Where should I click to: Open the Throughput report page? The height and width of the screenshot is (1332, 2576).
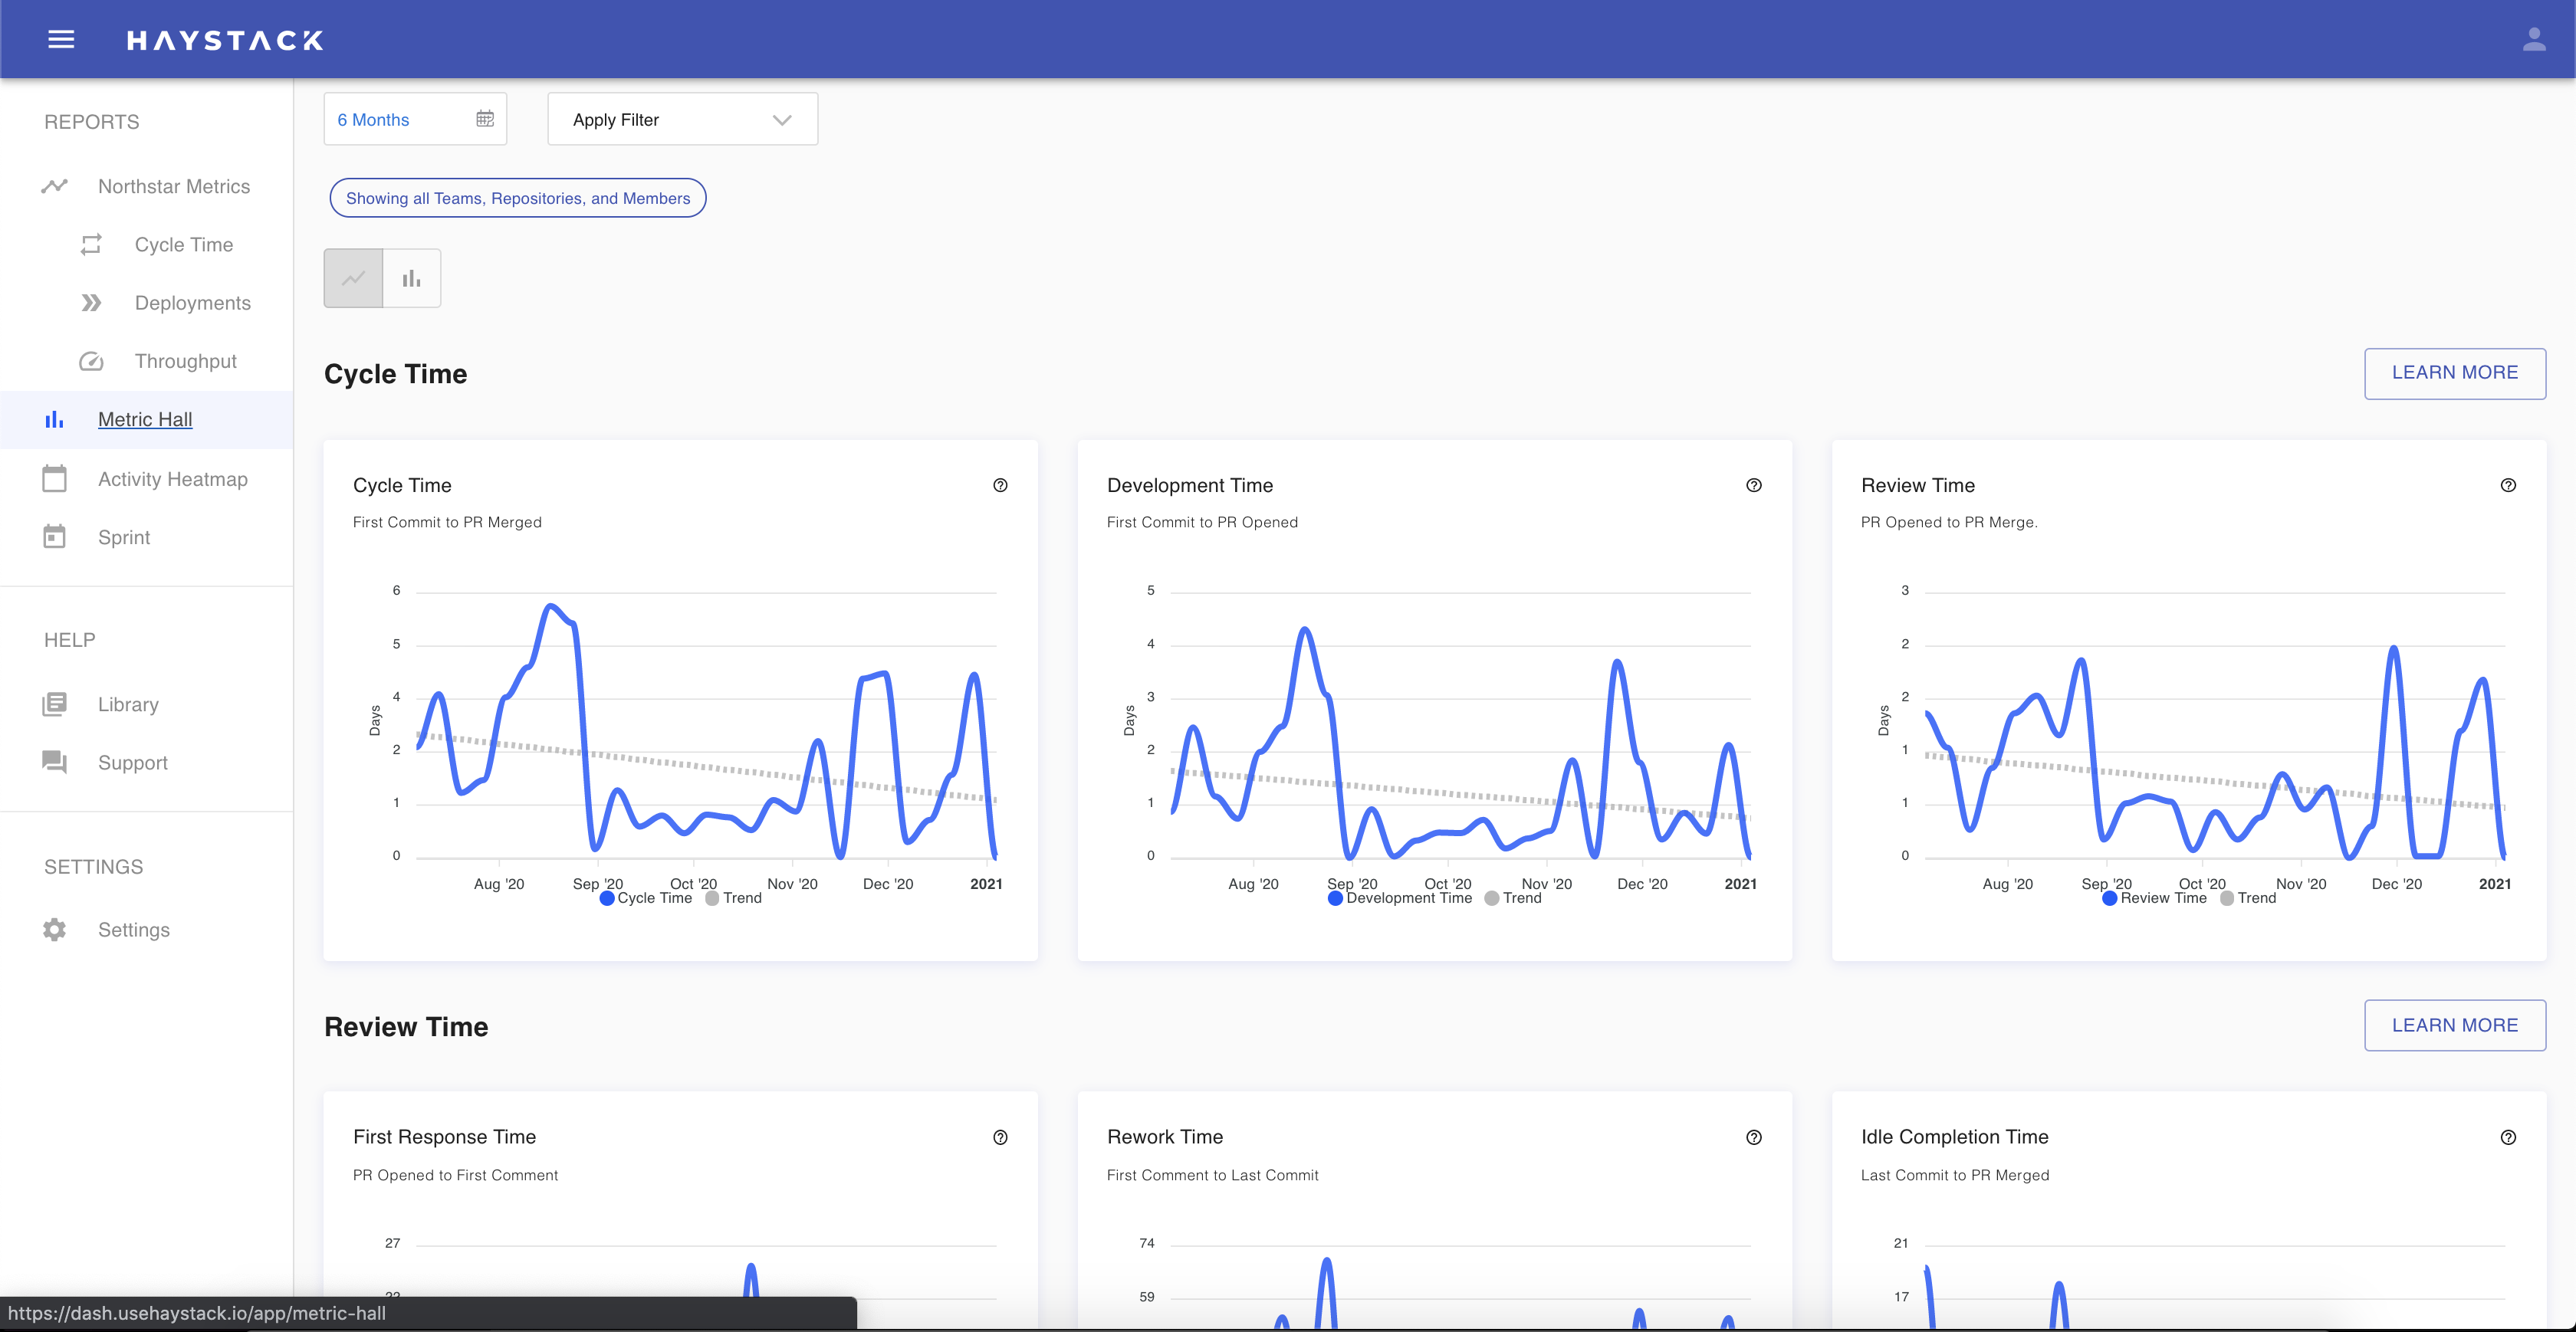[x=185, y=361]
